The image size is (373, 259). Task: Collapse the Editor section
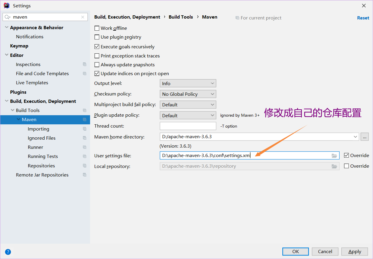6,55
